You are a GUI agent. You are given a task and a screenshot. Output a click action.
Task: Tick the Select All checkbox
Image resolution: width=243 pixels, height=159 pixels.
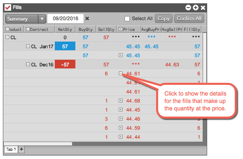click(x=127, y=19)
